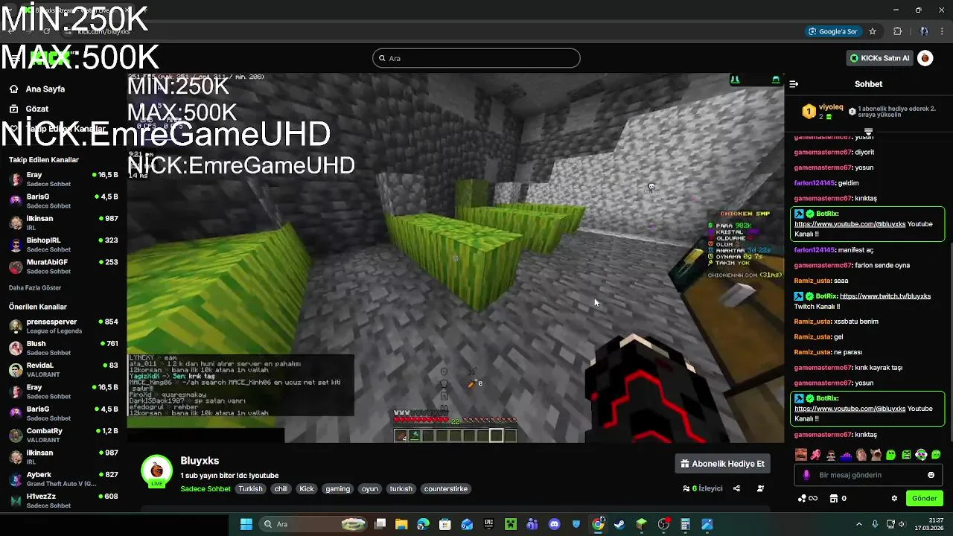Screen dimensions: 953x536
Task: Open the twitch.tv/bluyxks link in chat
Action: coord(885,296)
